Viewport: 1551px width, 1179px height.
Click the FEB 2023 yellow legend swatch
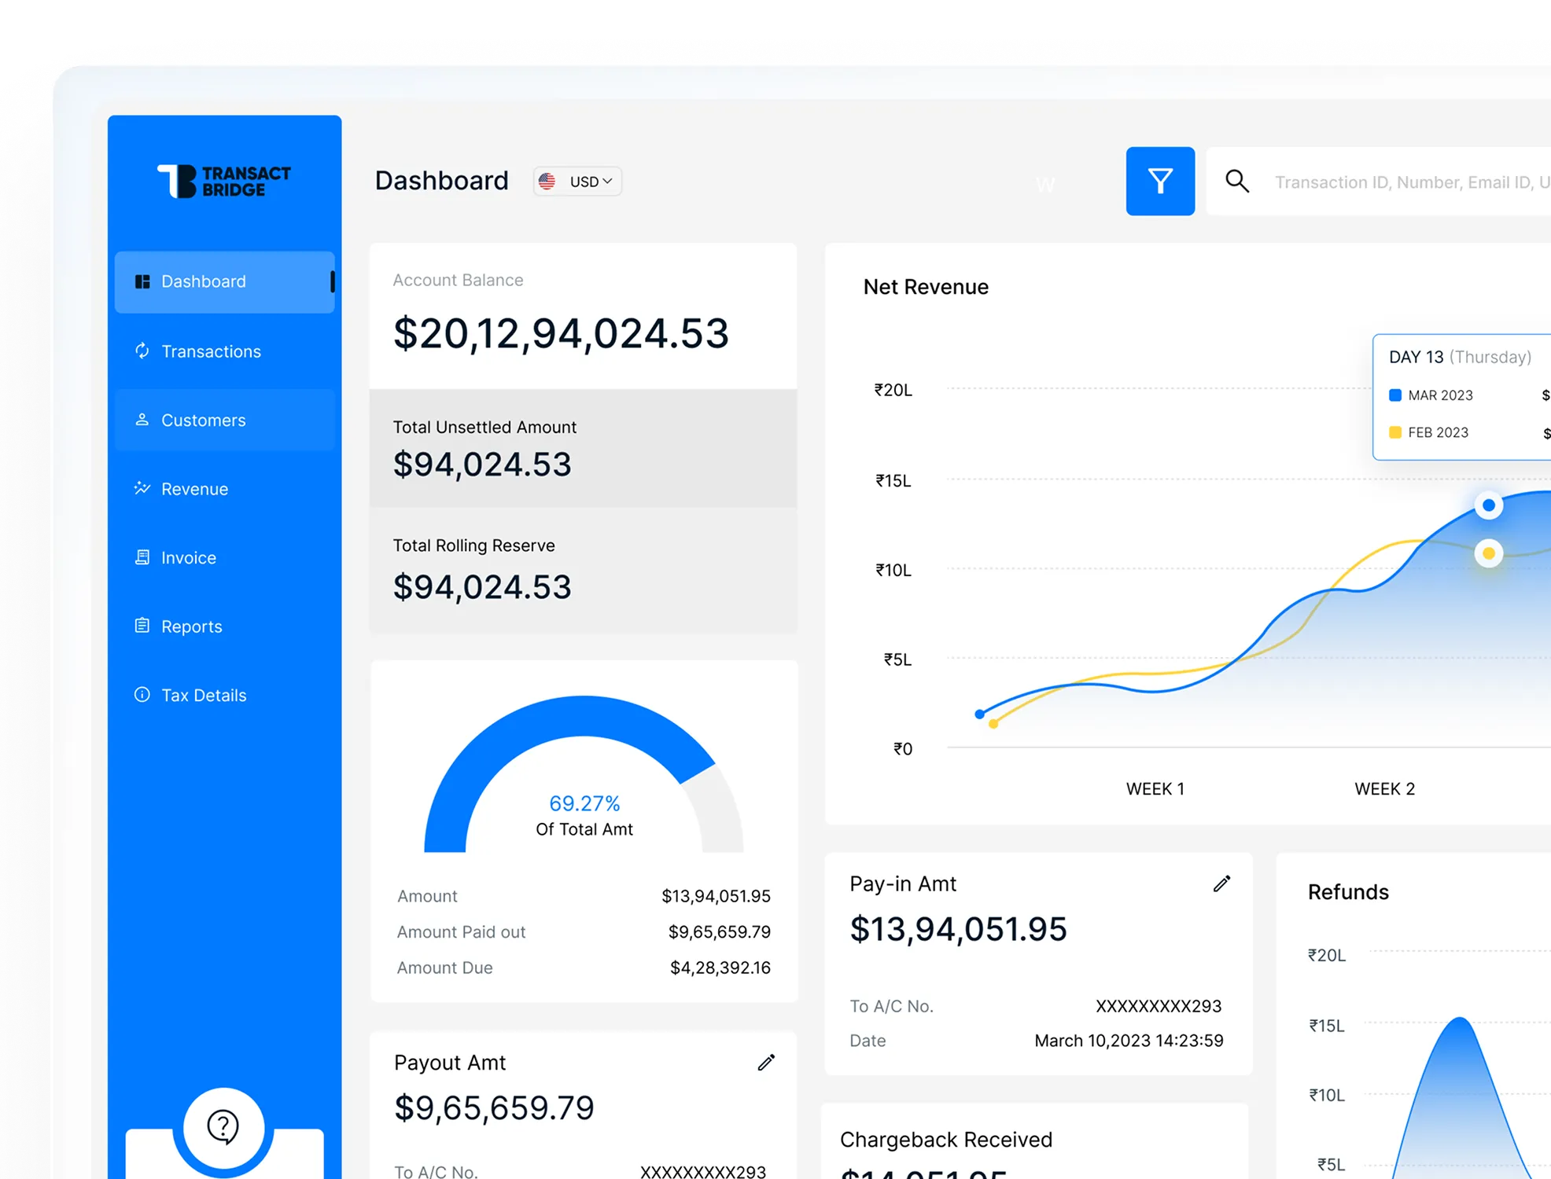tap(1395, 432)
